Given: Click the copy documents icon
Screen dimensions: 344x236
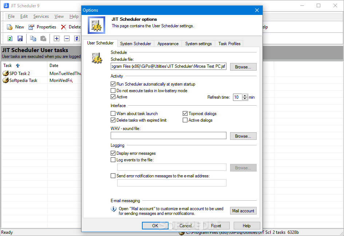Looking at the screenshot, I should pyautogui.click(x=33, y=39).
